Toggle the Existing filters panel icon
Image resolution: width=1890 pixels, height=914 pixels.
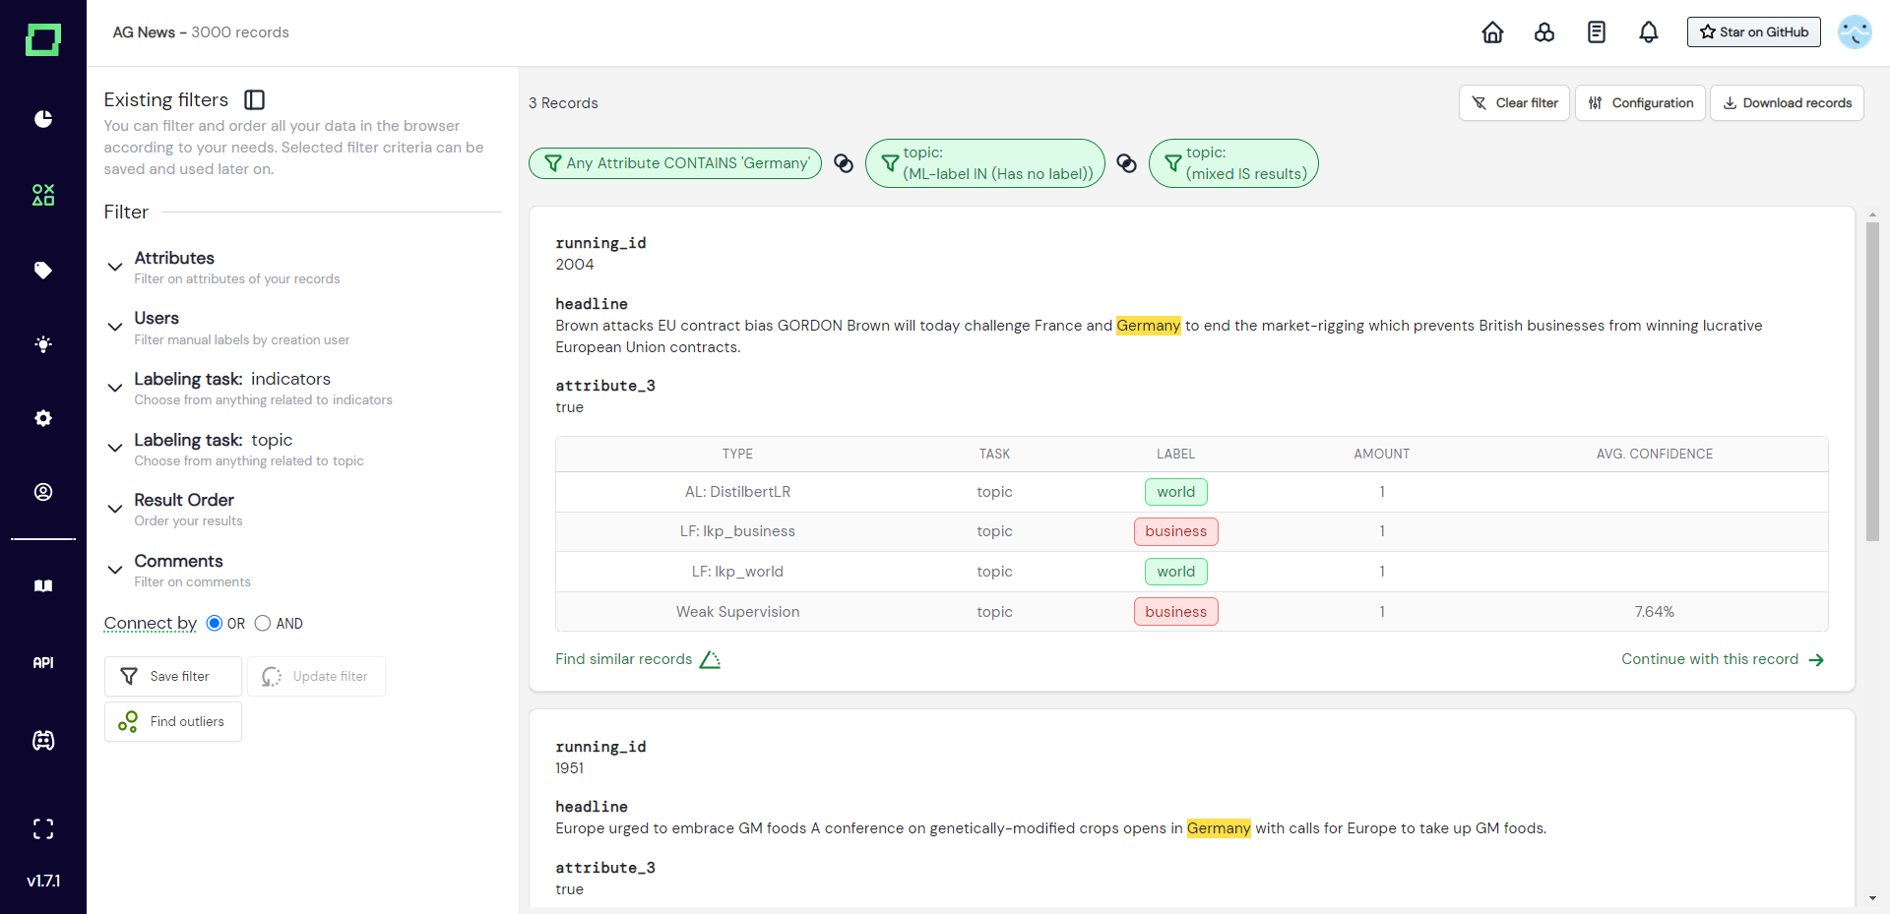click(255, 99)
